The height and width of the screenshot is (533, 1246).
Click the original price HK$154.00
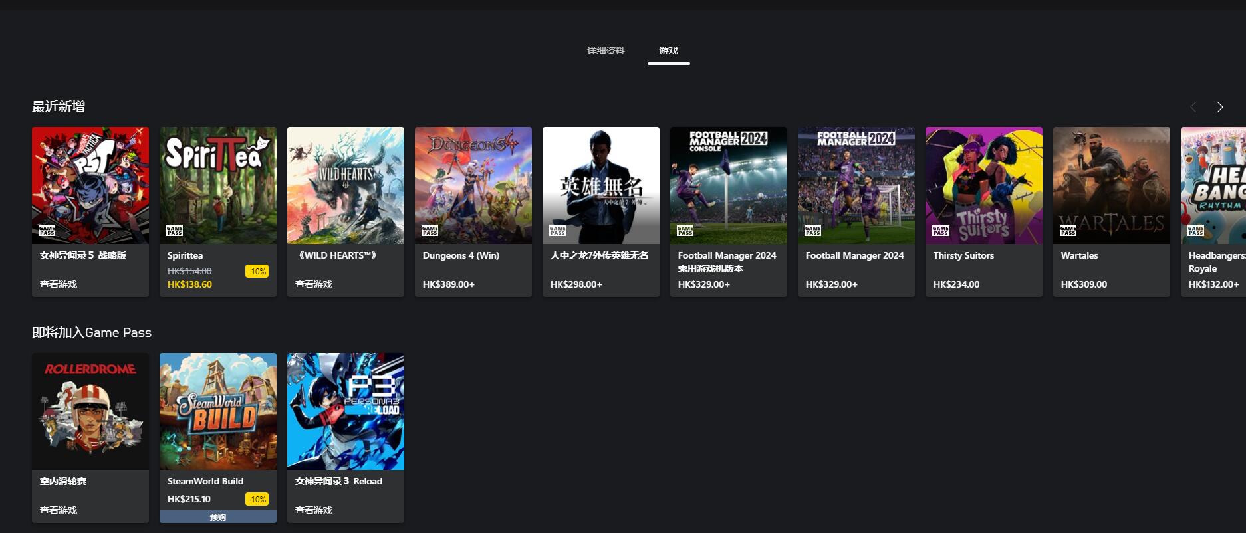tap(189, 271)
